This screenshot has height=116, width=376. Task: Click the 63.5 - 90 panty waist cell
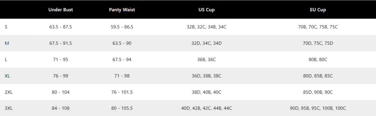[x=122, y=43]
